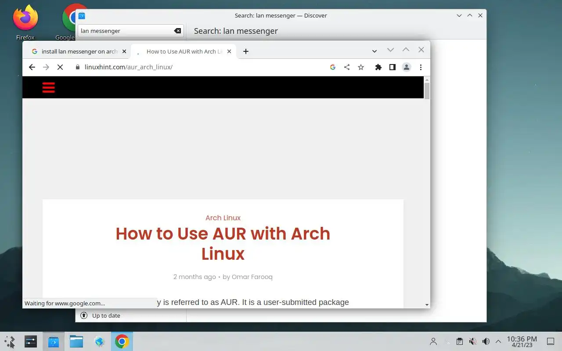The height and width of the screenshot is (351, 562).
Task: Switch to Discover in the taskbar
Action: 54,341
